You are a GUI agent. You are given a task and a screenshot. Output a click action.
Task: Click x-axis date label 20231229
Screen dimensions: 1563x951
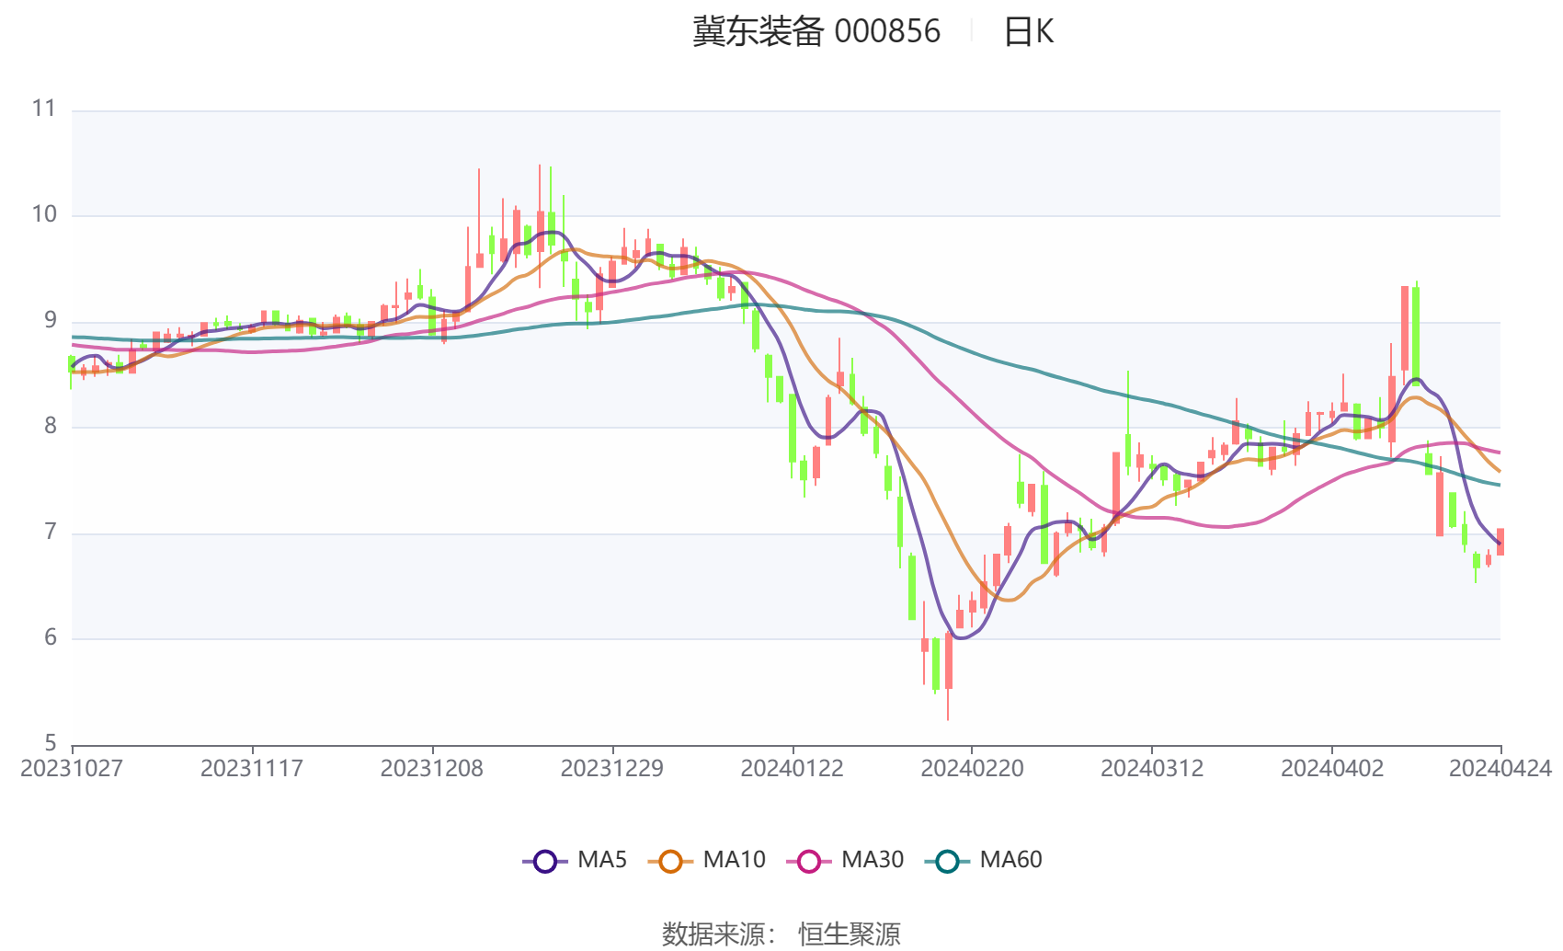(x=612, y=768)
